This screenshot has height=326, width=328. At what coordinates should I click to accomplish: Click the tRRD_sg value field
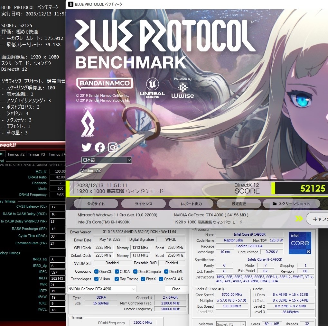[58, 259]
